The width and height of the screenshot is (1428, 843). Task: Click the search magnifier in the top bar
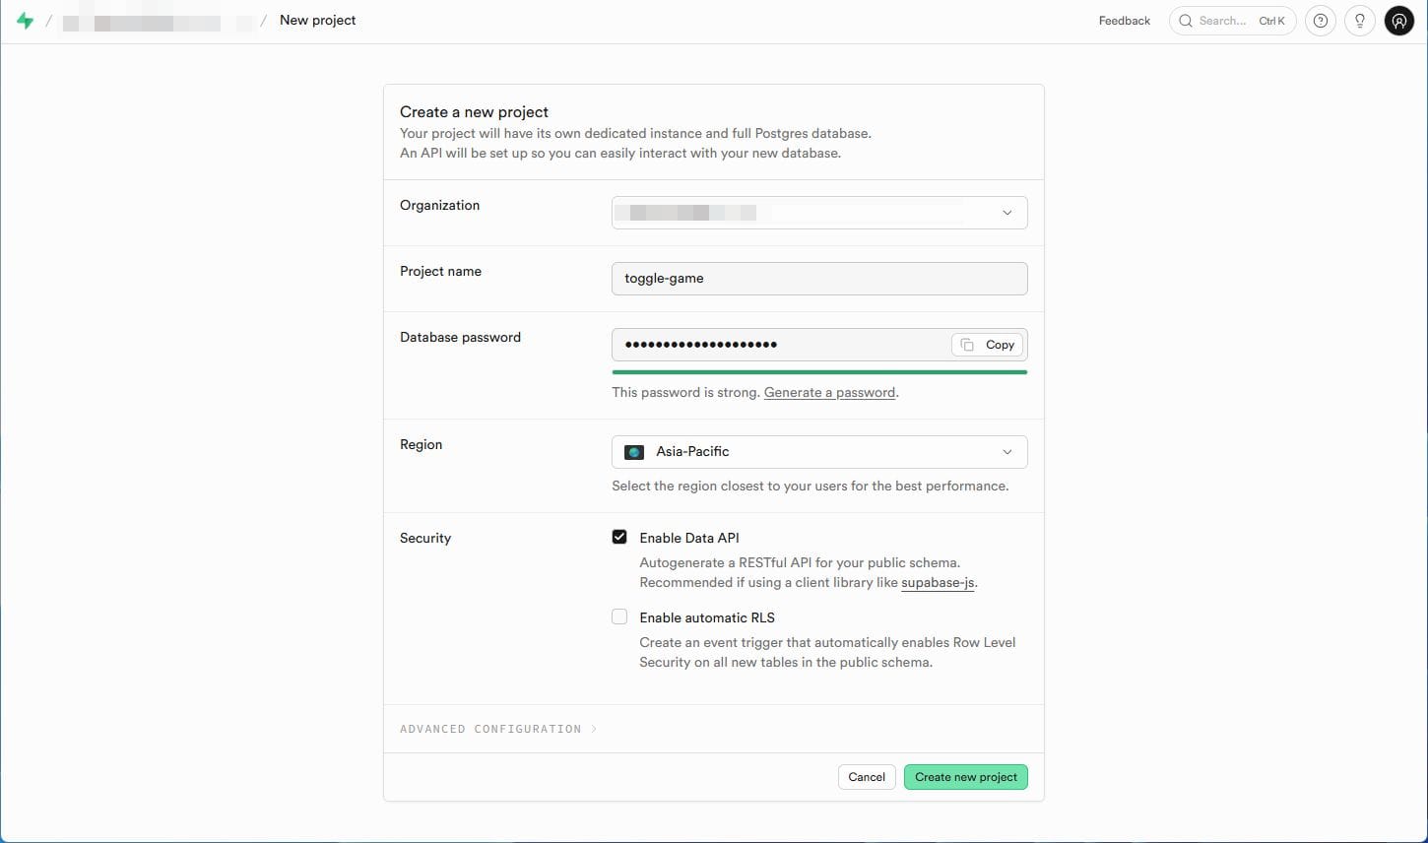click(1186, 20)
